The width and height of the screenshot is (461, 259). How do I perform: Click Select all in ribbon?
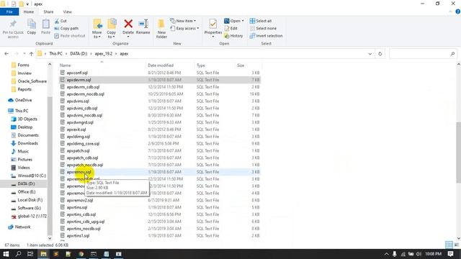tap(261, 21)
